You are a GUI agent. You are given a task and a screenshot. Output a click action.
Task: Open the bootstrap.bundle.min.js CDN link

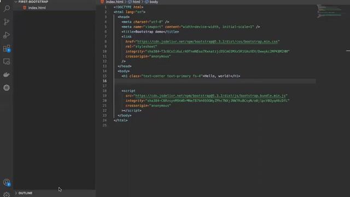[211, 96]
